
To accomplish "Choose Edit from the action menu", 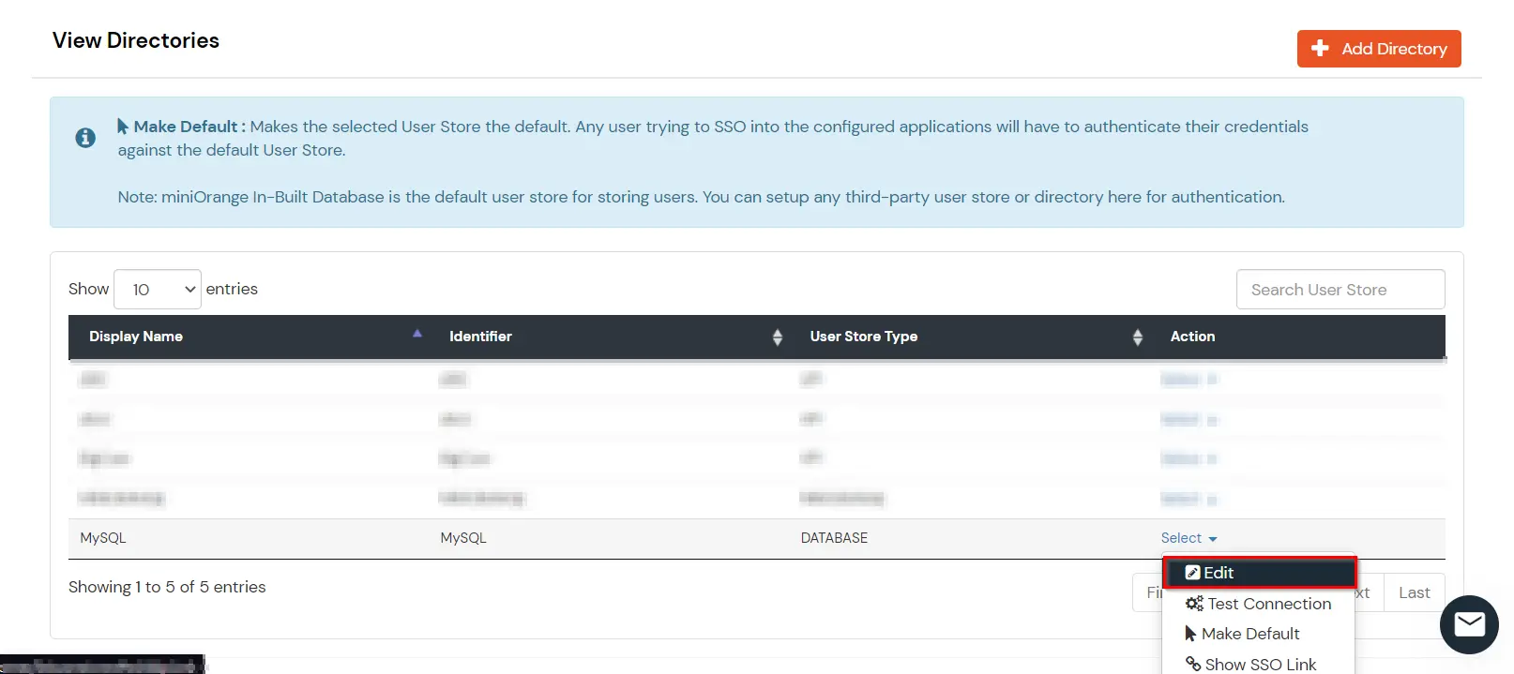I will click(1259, 573).
